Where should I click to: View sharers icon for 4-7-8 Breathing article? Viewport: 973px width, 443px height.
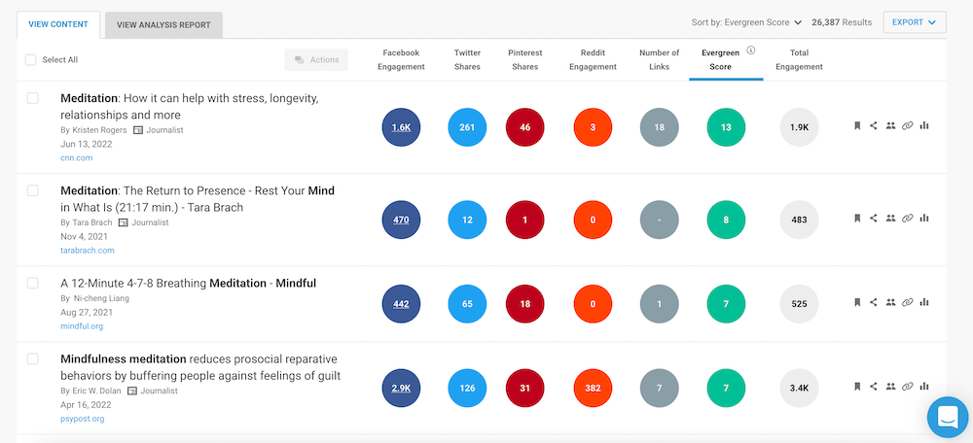click(890, 302)
